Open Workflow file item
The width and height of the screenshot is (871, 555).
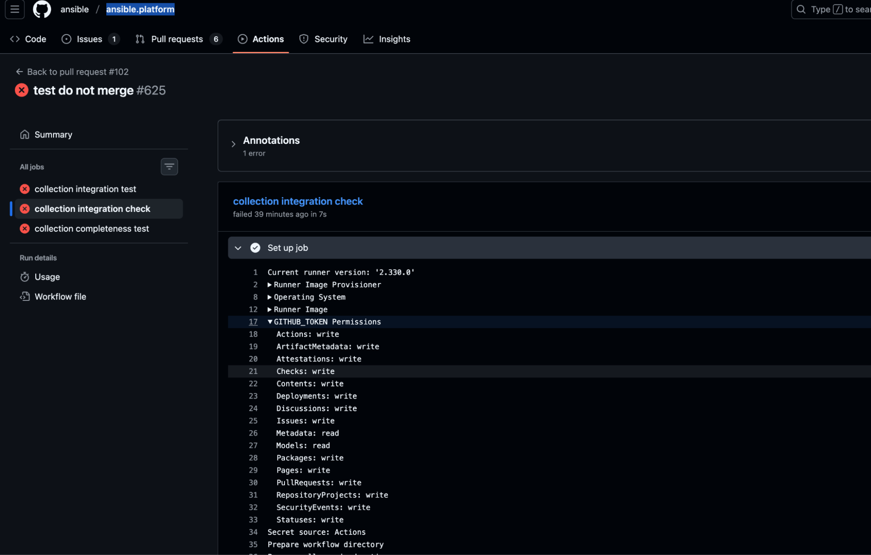[60, 296]
